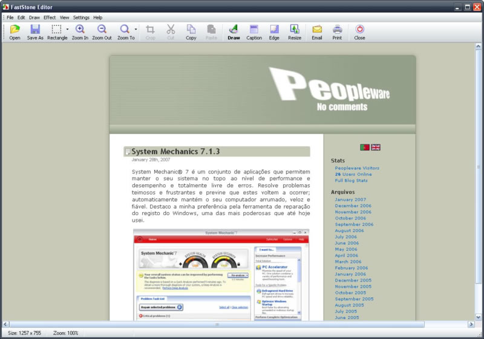The height and width of the screenshot is (339, 484).
Task: Open the File menu
Action: (10, 18)
